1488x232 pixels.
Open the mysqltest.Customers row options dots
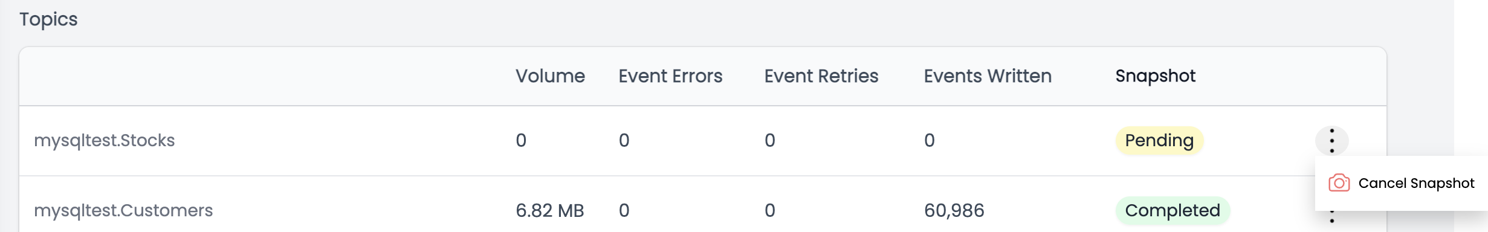coord(1331,217)
